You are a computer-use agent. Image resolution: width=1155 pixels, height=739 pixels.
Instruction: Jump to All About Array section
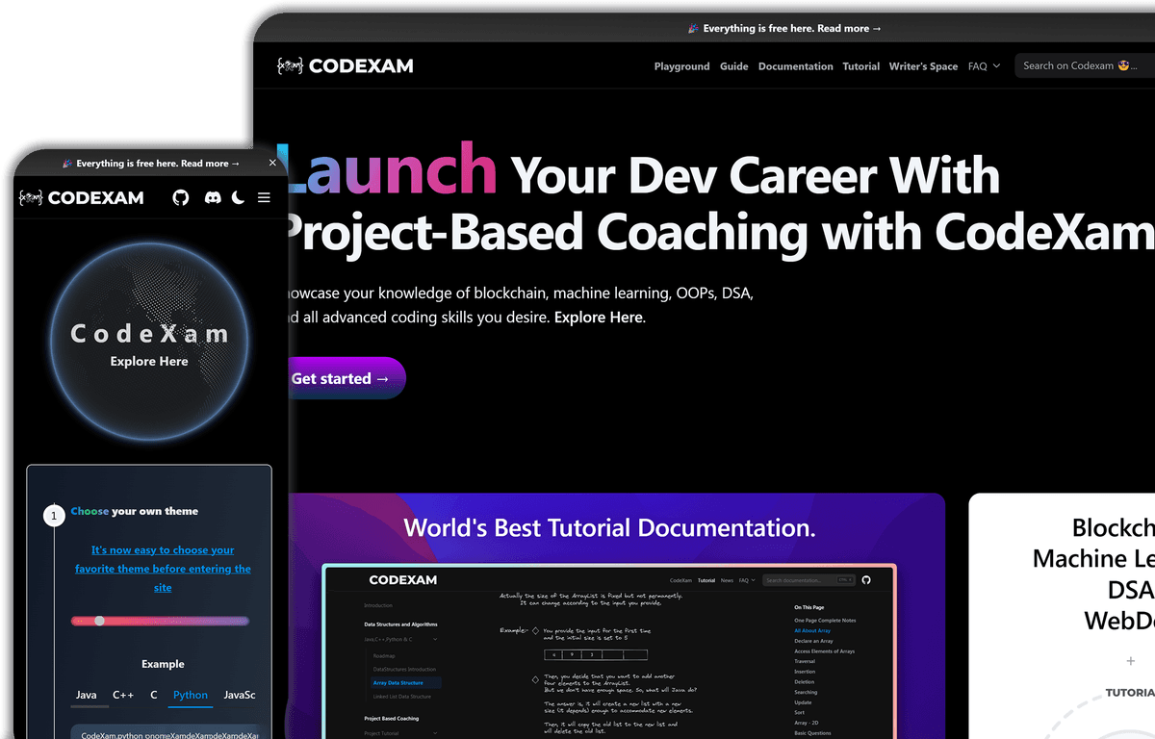click(x=812, y=631)
